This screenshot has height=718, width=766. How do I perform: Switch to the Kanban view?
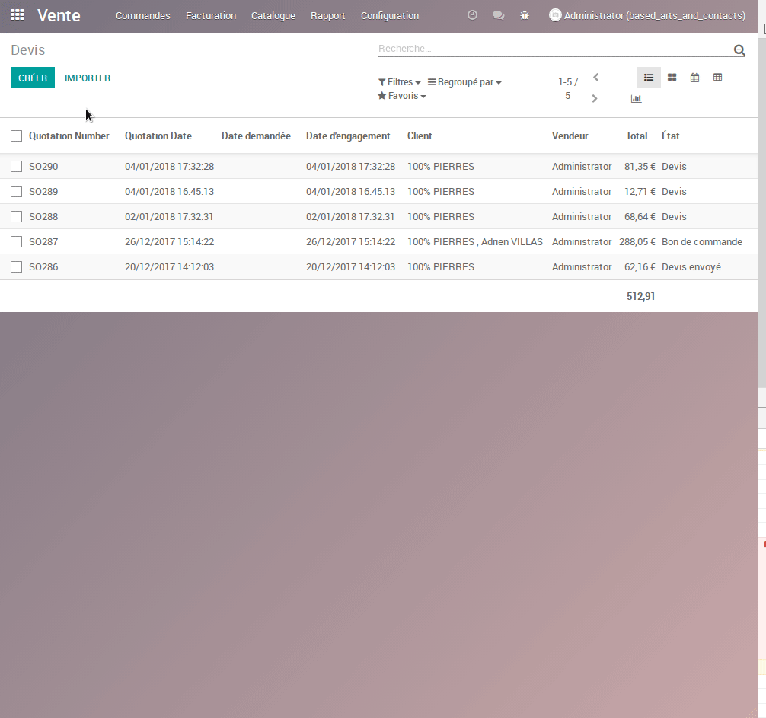[x=672, y=77]
